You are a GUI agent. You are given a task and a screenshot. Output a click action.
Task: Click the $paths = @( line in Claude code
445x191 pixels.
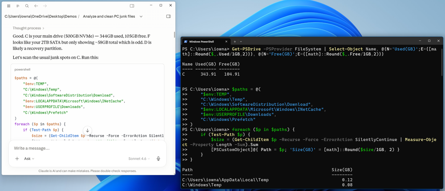26,77
